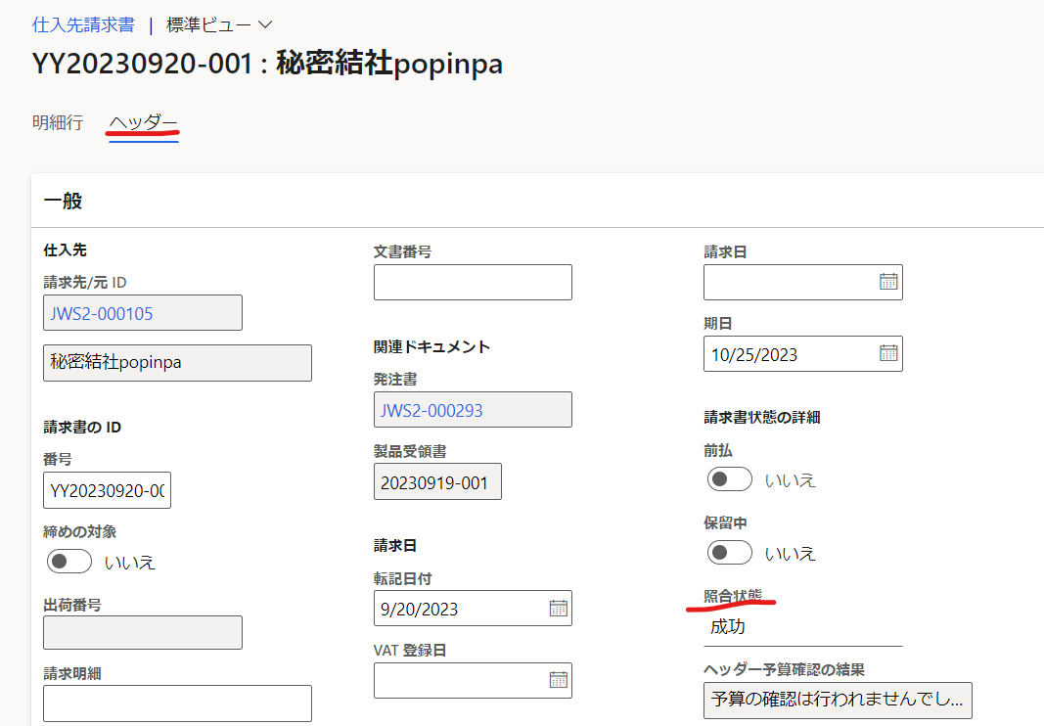Click the 出荷番号 field
This screenshot has width=1044, height=726.
(x=143, y=633)
